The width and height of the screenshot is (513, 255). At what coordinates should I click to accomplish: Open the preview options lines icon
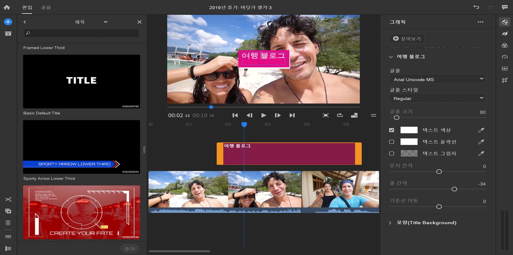[374, 115]
